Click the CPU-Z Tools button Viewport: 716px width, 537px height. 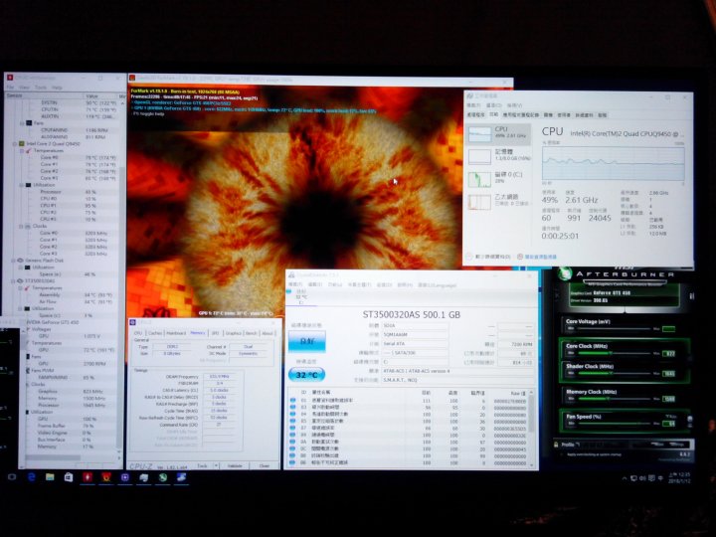202,465
